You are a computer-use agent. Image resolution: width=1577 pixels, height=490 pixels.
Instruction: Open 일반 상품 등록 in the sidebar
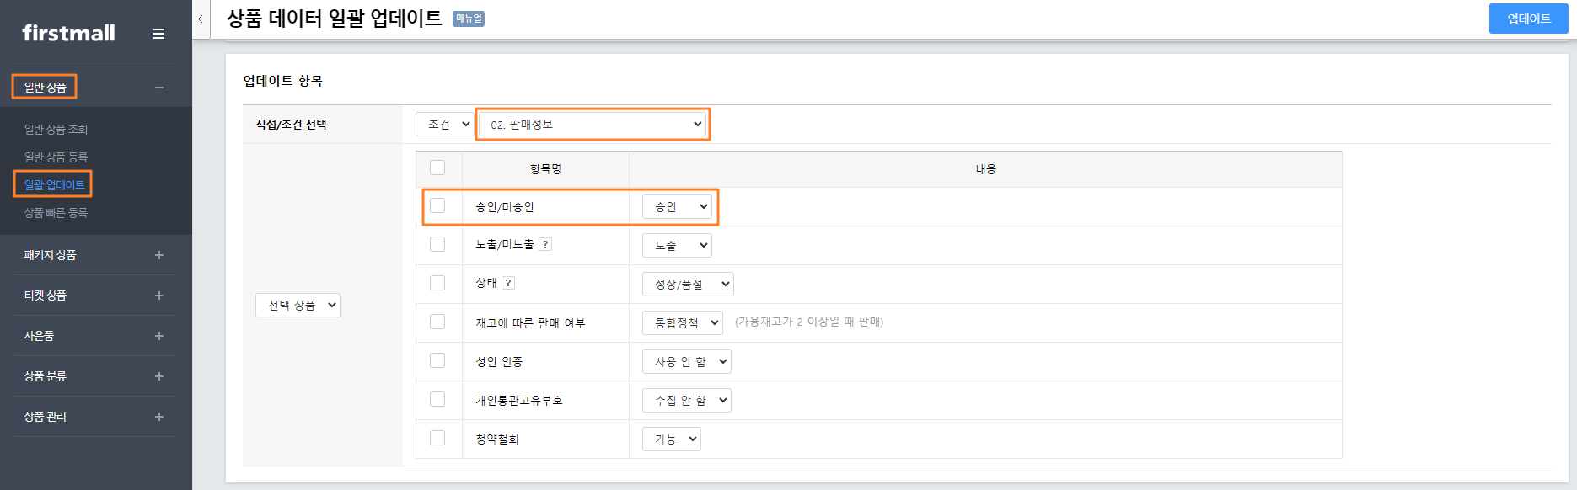pos(56,157)
